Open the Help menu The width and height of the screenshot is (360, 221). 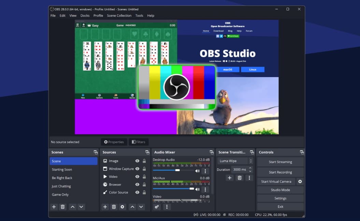point(150,16)
